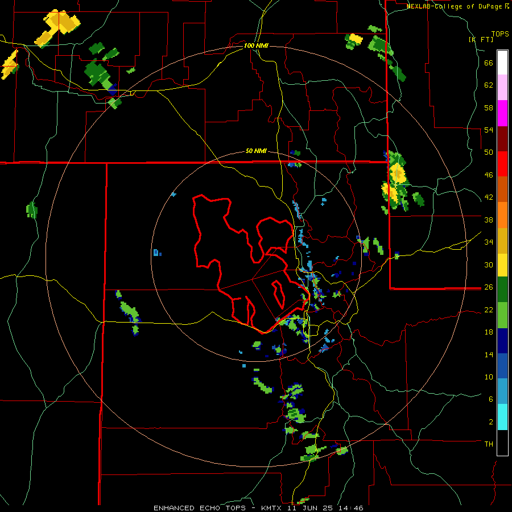The width and height of the screenshot is (512, 512).
Task: Select the bright red legend swatch
Action: 502,164
